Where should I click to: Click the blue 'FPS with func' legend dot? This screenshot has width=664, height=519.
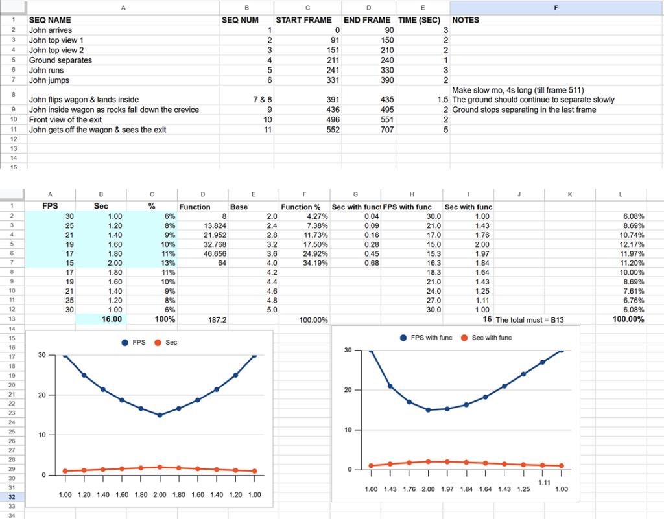click(x=403, y=338)
